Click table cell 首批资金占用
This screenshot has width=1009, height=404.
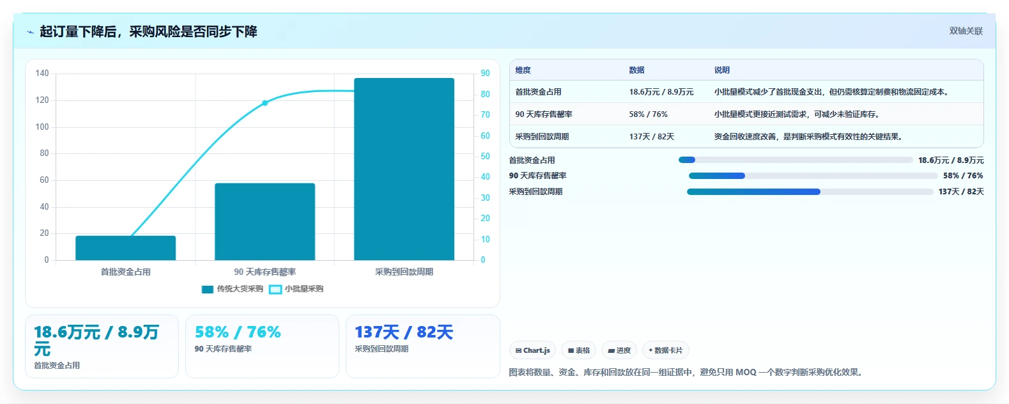[539, 92]
